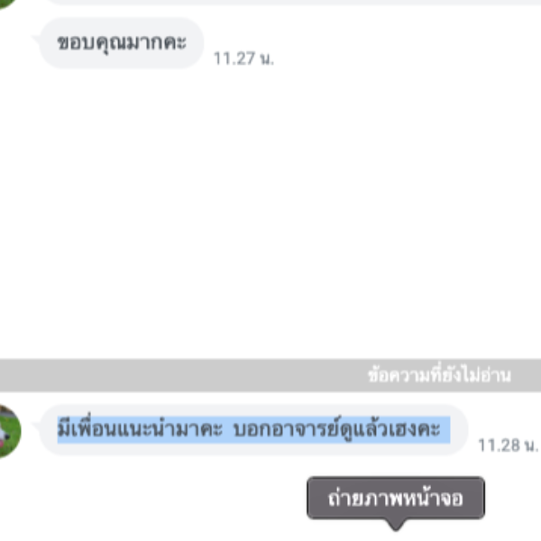
Task: Click the 11.28 น. timestamp
Action: (x=509, y=445)
